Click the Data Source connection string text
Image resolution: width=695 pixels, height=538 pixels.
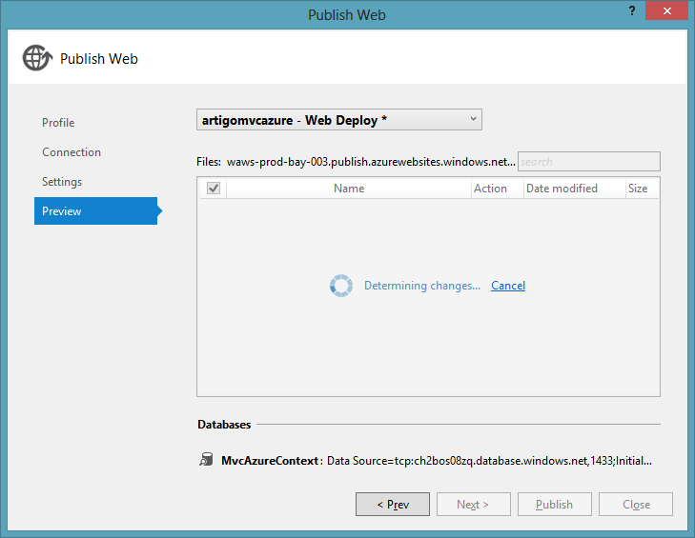[x=489, y=461]
